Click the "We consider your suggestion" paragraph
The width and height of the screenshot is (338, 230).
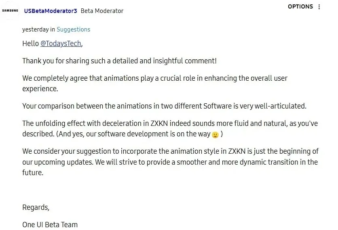[170, 151]
